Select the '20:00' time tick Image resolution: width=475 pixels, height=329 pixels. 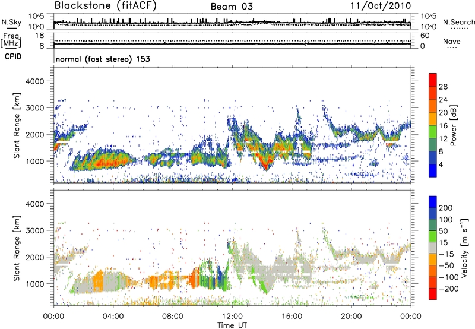click(x=351, y=317)
